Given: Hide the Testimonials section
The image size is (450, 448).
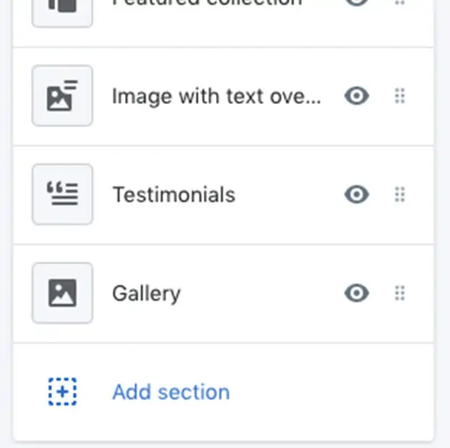Looking at the screenshot, I should 357,194.
